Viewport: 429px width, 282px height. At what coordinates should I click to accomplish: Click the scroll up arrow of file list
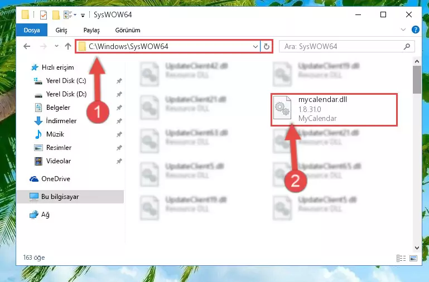417,61
